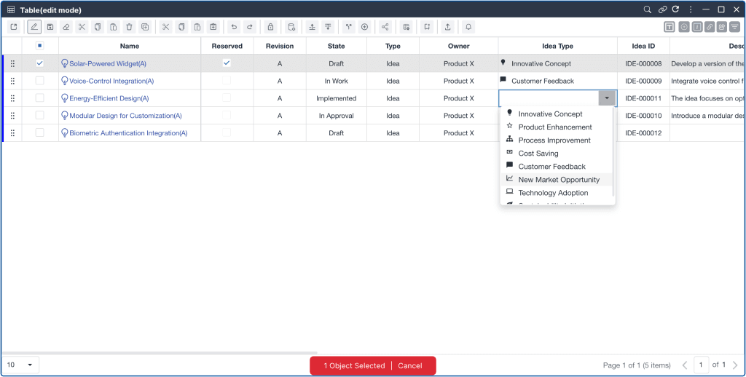Click the share icon in toolbar
Viewport: 746px width, 377px height.
coord(385,27)
